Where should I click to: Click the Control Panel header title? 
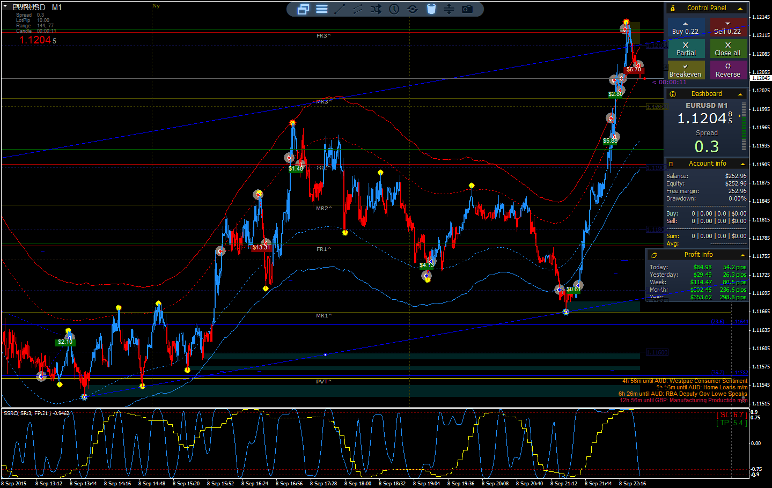tap(707, 8)
